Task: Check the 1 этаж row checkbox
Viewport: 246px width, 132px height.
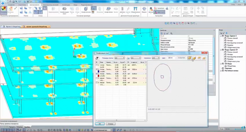Action: point(96,65)
